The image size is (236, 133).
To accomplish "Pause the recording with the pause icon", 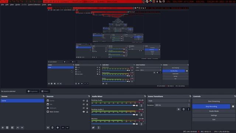I will coord(233,106).
